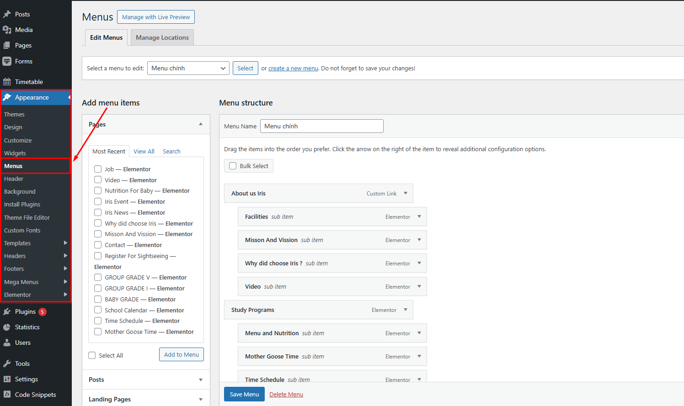Image resolution: width=684 pixels, height=406 pixels.
Task: Click the Statistics pie chart icon
Action: pyautogui.click(x=7, y=327)
